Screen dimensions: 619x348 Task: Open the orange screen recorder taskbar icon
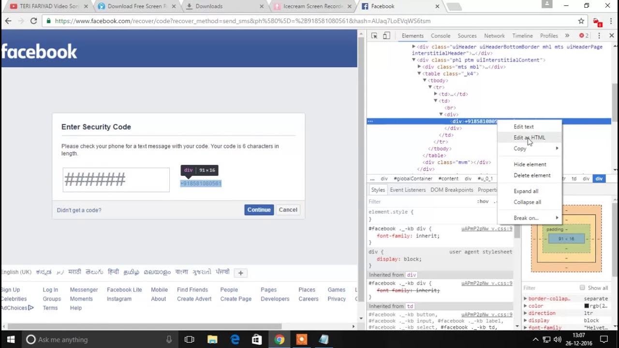pos(302,339)
